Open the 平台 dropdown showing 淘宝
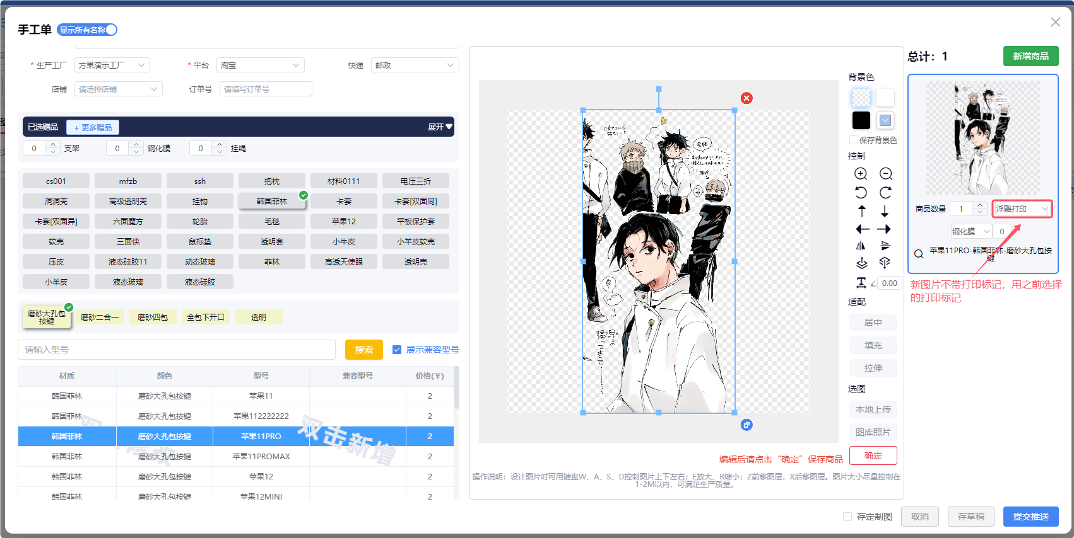The height and width of the screenshot is (538, 1074). pos(261,65)
